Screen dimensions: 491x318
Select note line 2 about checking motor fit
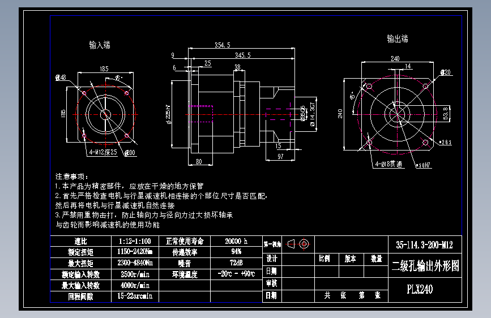pyautogui.click(x=161, y=196)
